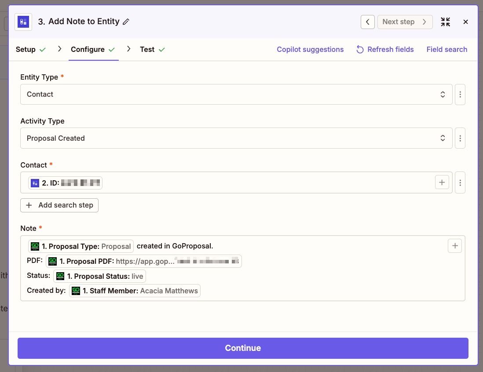Click the chevron between Configure and Test
483x372 pixels.
[129, 49]
